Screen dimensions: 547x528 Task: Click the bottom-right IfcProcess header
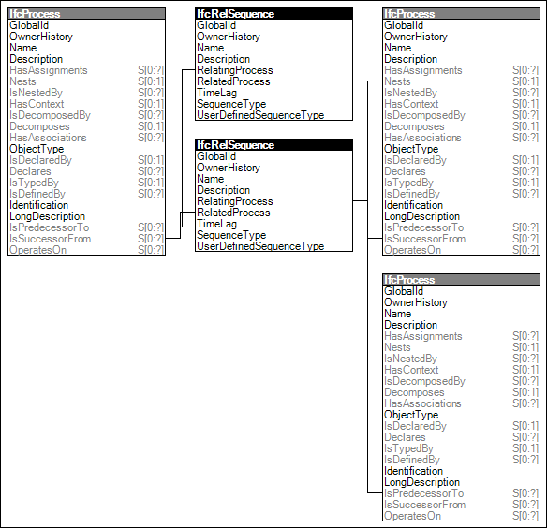point(461,280)
